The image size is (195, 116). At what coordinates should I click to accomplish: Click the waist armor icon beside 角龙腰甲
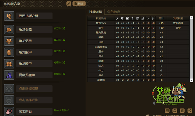click(9, 64)
